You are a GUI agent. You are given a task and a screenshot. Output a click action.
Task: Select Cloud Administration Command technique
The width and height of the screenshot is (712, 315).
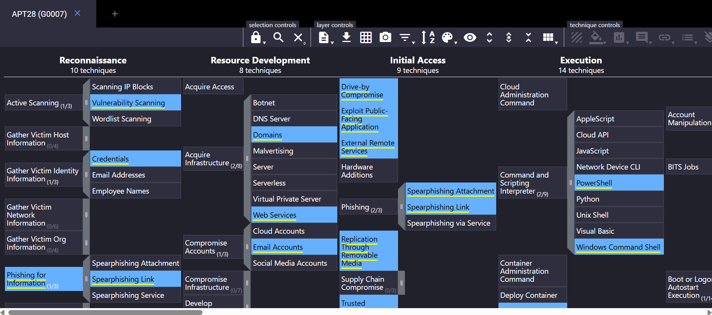click(533, 95)
